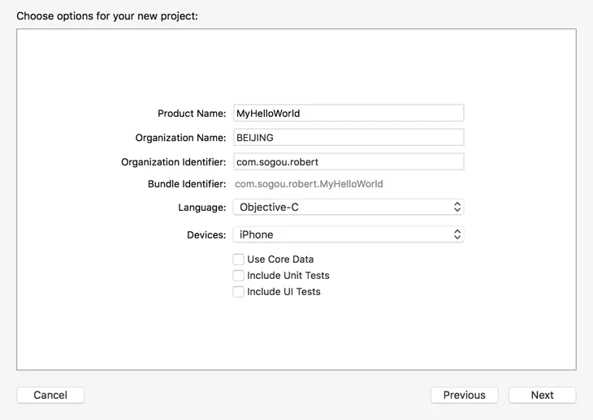Click the "Organization Identifier:" label
The image size is (593, 420).
(174, 162)
